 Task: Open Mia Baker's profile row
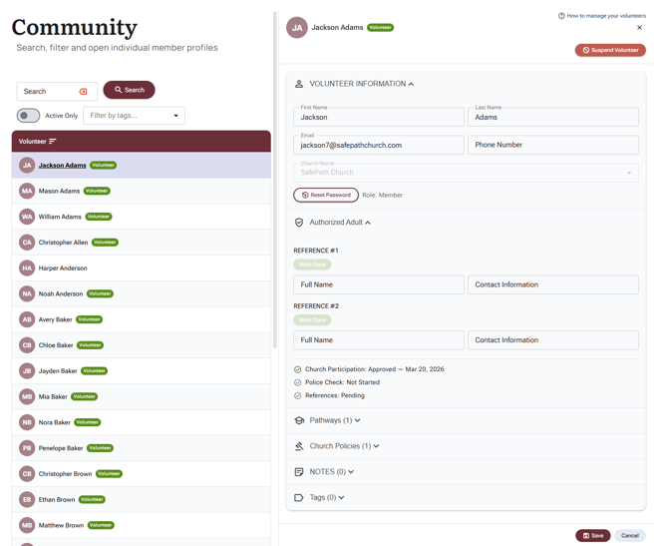(x=141, y=396)
